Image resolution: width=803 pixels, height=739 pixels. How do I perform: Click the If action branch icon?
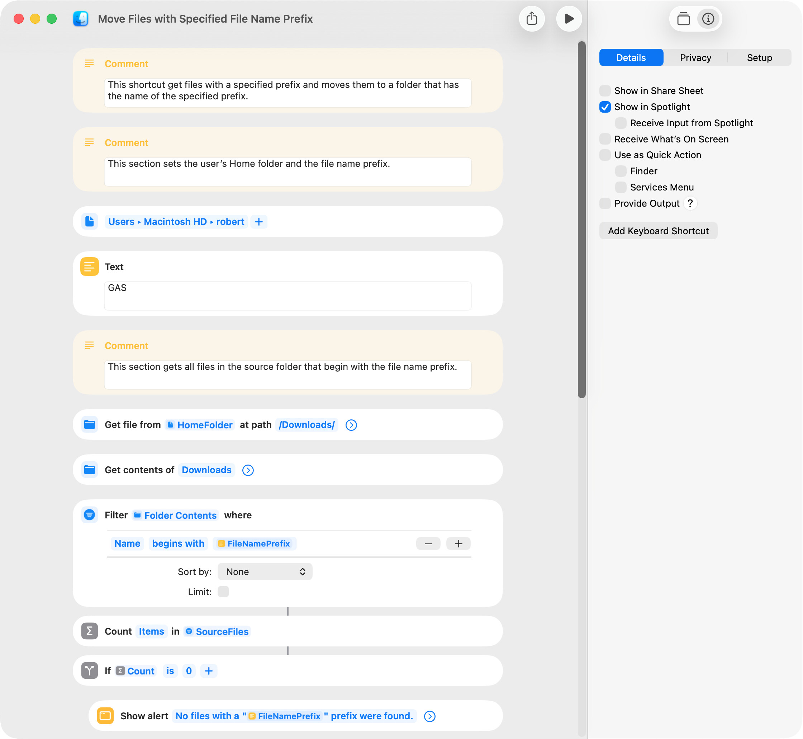click(x=90, y=670)
